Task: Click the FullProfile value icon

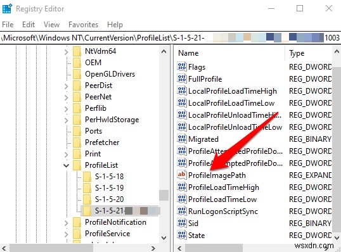Action: (181, 79)
